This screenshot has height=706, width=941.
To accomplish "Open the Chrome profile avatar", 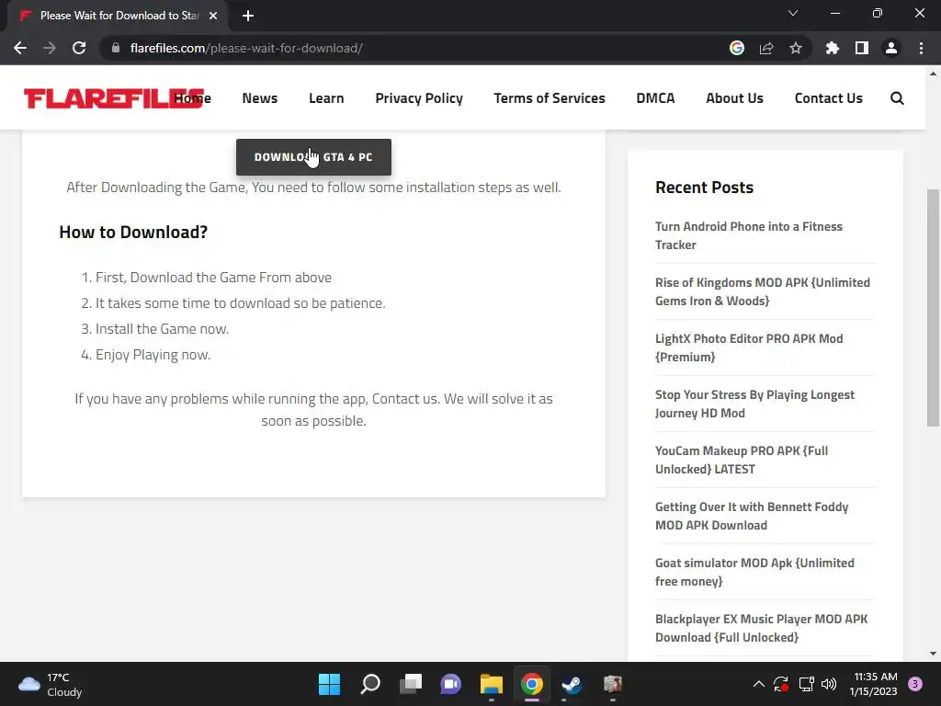I will tap(891, 48).
